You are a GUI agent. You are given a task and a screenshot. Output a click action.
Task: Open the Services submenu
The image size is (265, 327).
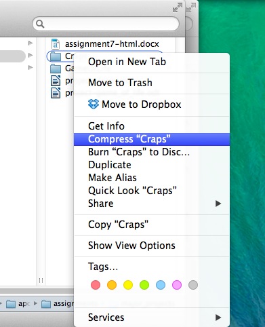click(152, 318)
